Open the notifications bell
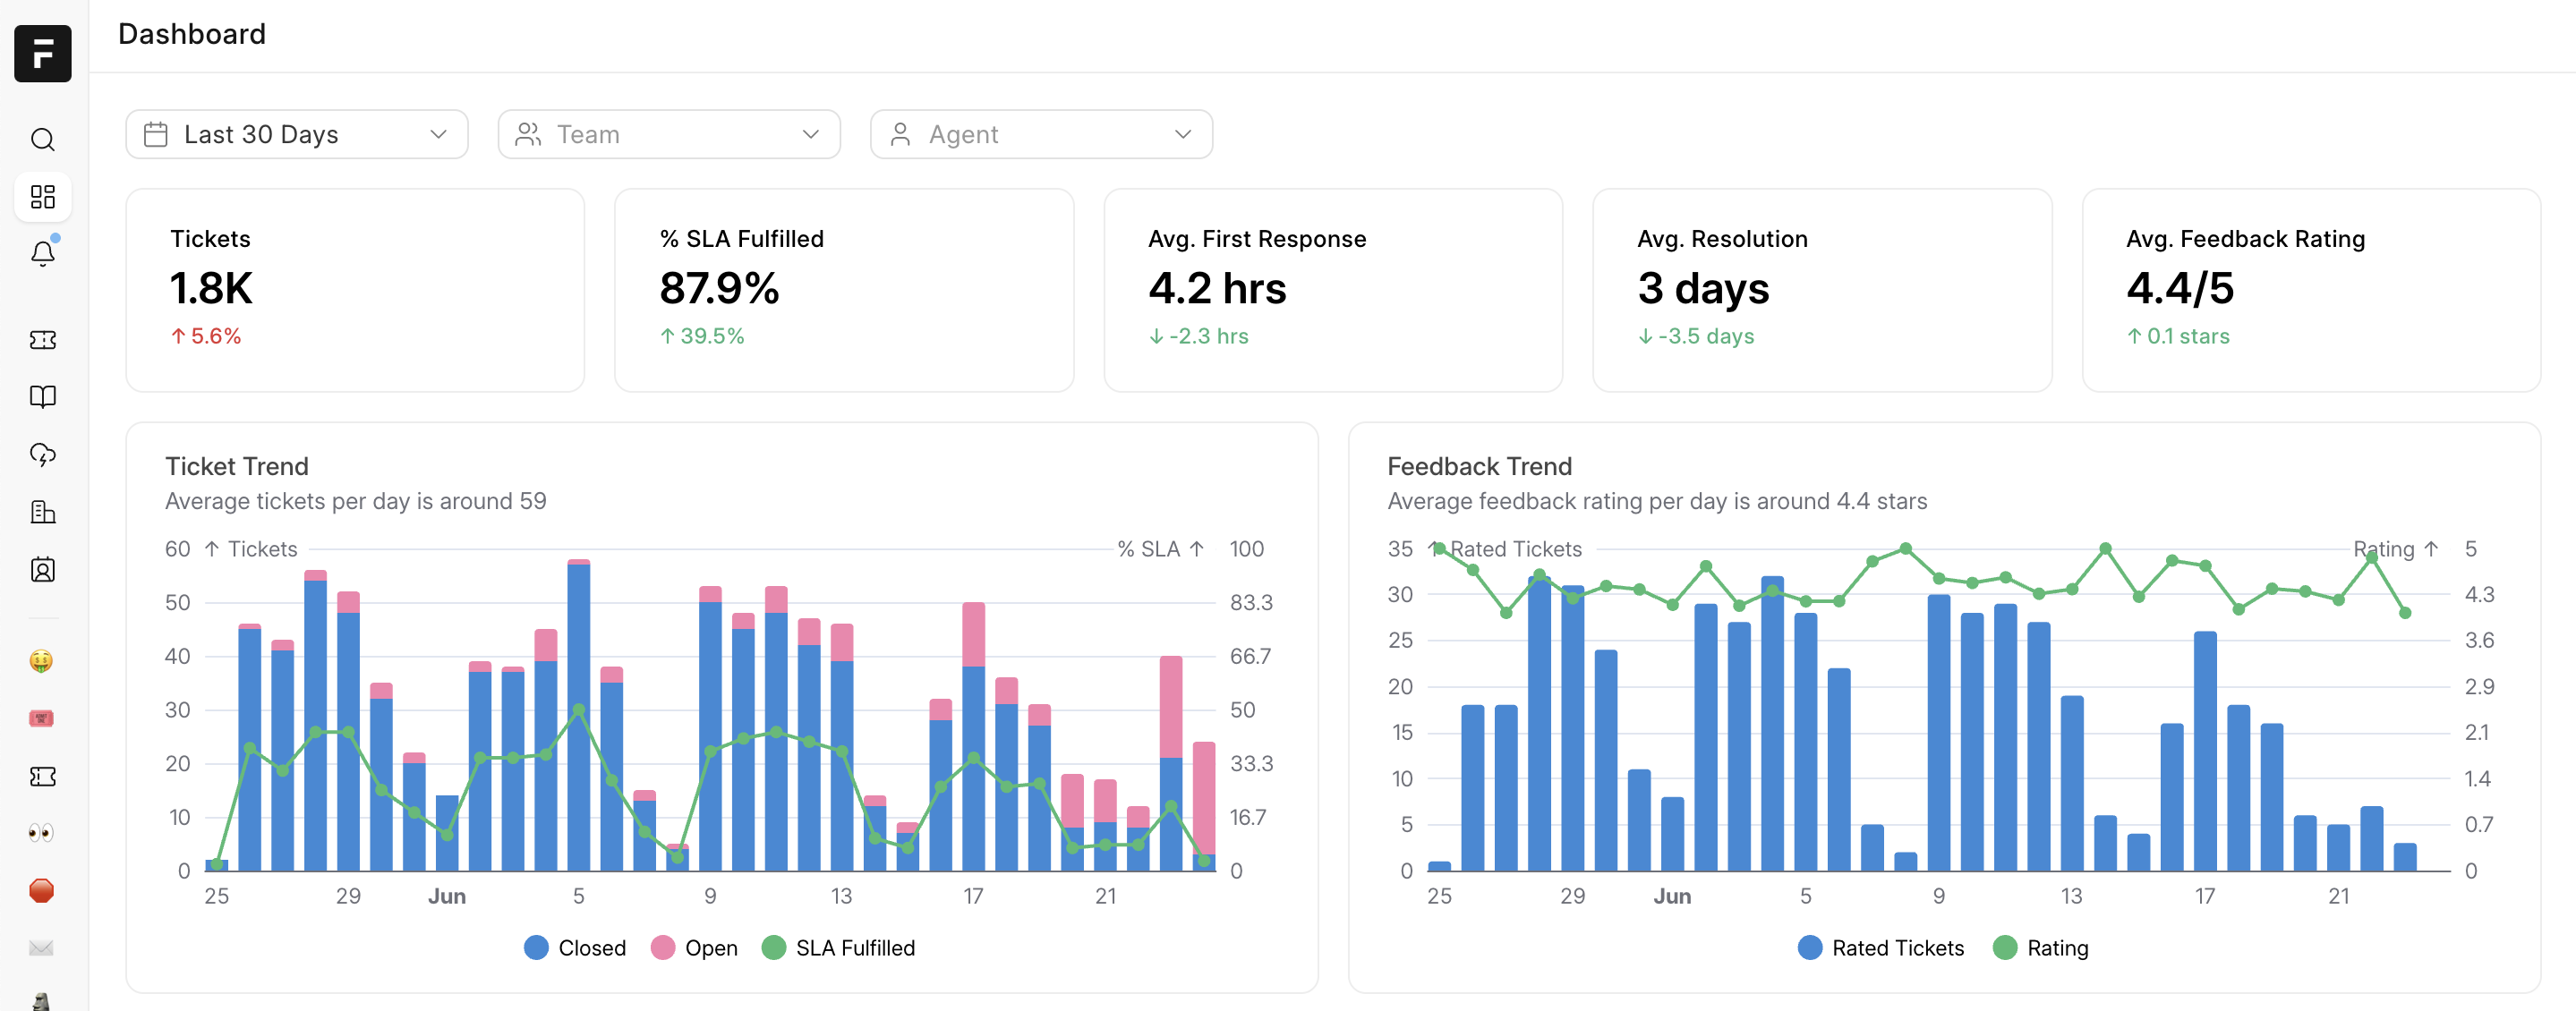Image resolution: width=2576 pixels, height=1011 pixels. pos(42,253)
